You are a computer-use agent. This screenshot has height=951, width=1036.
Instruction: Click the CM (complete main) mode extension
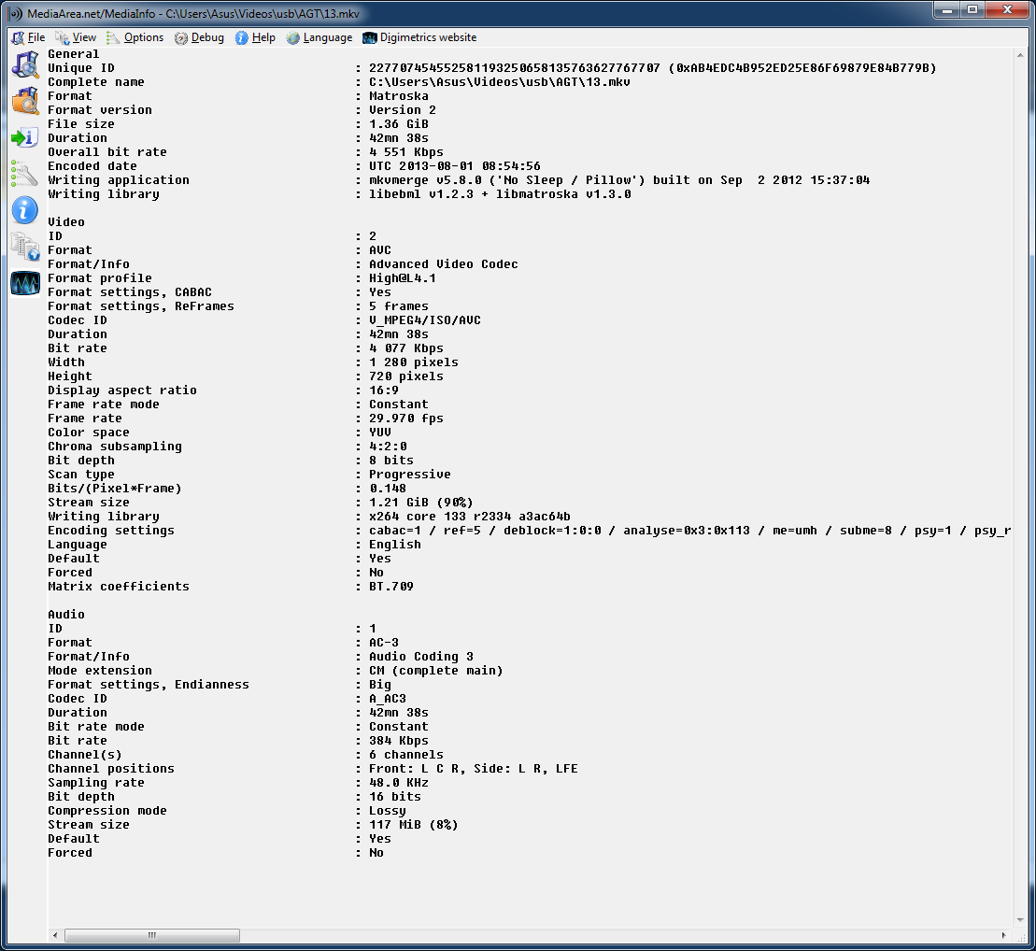436,671
